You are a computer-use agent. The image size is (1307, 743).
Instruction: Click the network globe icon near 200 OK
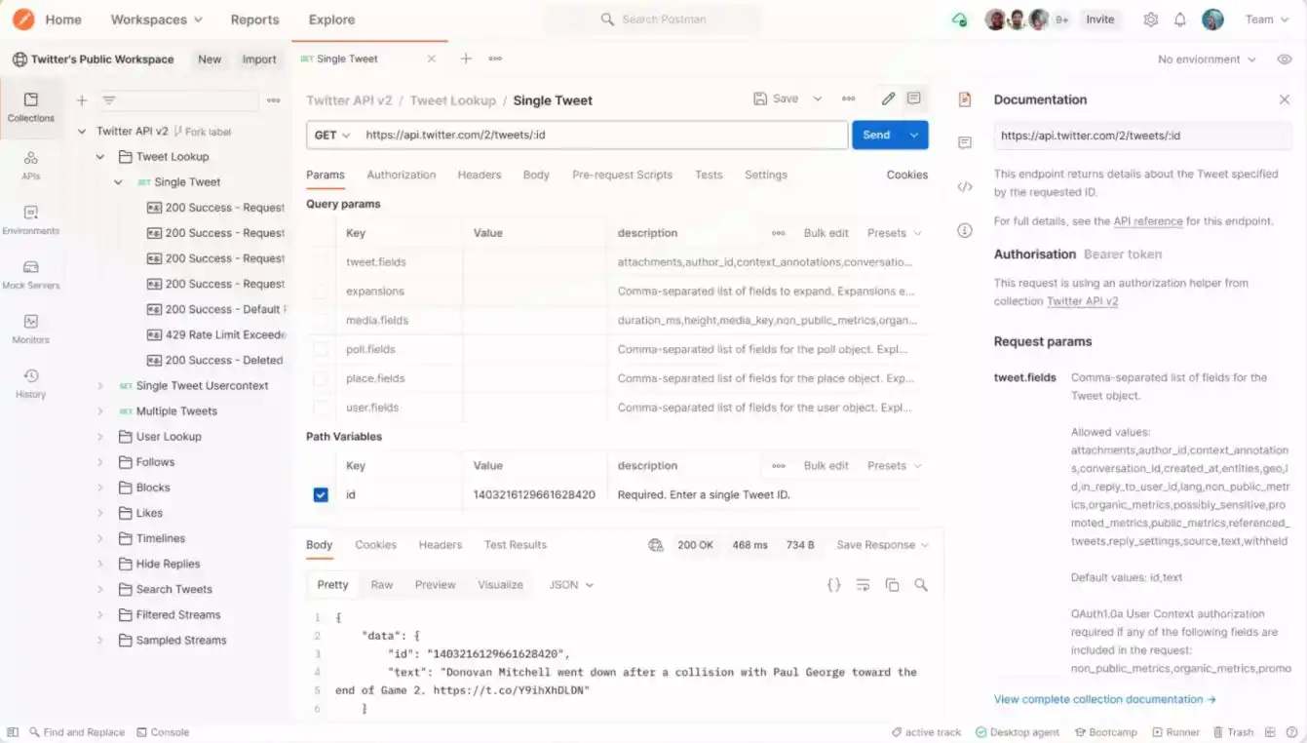tap(656, 545)
